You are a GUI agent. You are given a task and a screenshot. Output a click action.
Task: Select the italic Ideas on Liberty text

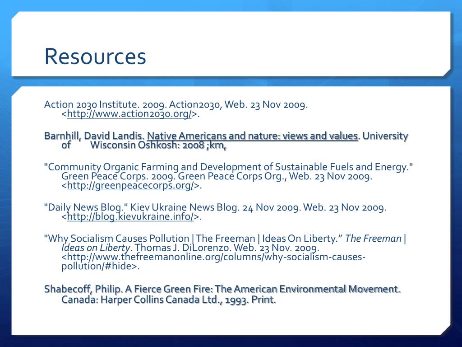coord(96,248)
